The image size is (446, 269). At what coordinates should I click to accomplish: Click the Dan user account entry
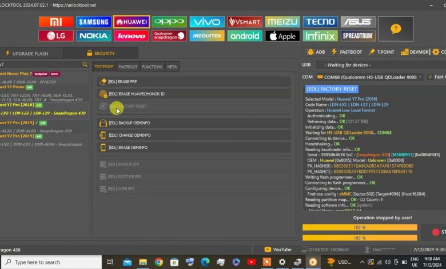(380, 250)
